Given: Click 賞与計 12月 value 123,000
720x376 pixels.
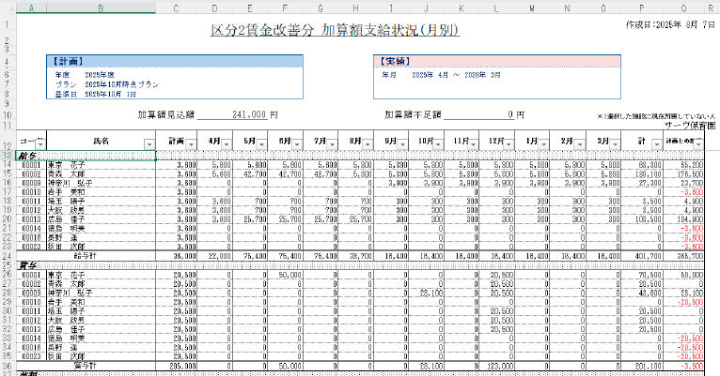Looking at the screenshot, I should [501, 366].
